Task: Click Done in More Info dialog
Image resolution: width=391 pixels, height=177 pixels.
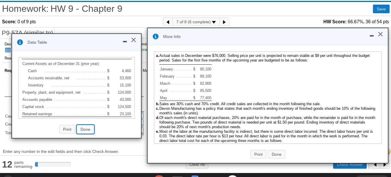Action: click(x=277, y=154)
